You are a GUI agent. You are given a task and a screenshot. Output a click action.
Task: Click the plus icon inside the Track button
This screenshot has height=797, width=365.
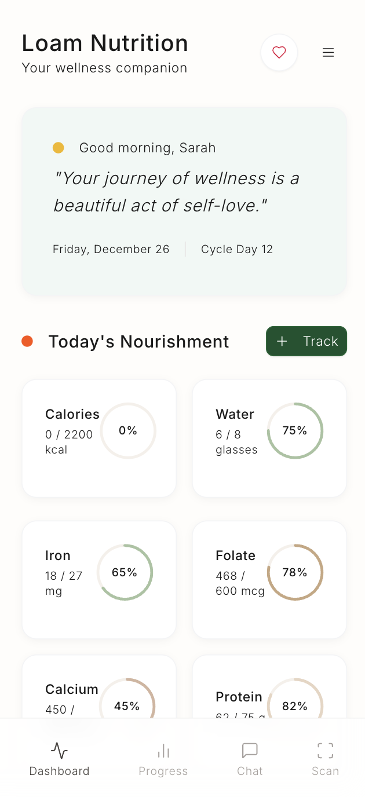tap(282, 341)
